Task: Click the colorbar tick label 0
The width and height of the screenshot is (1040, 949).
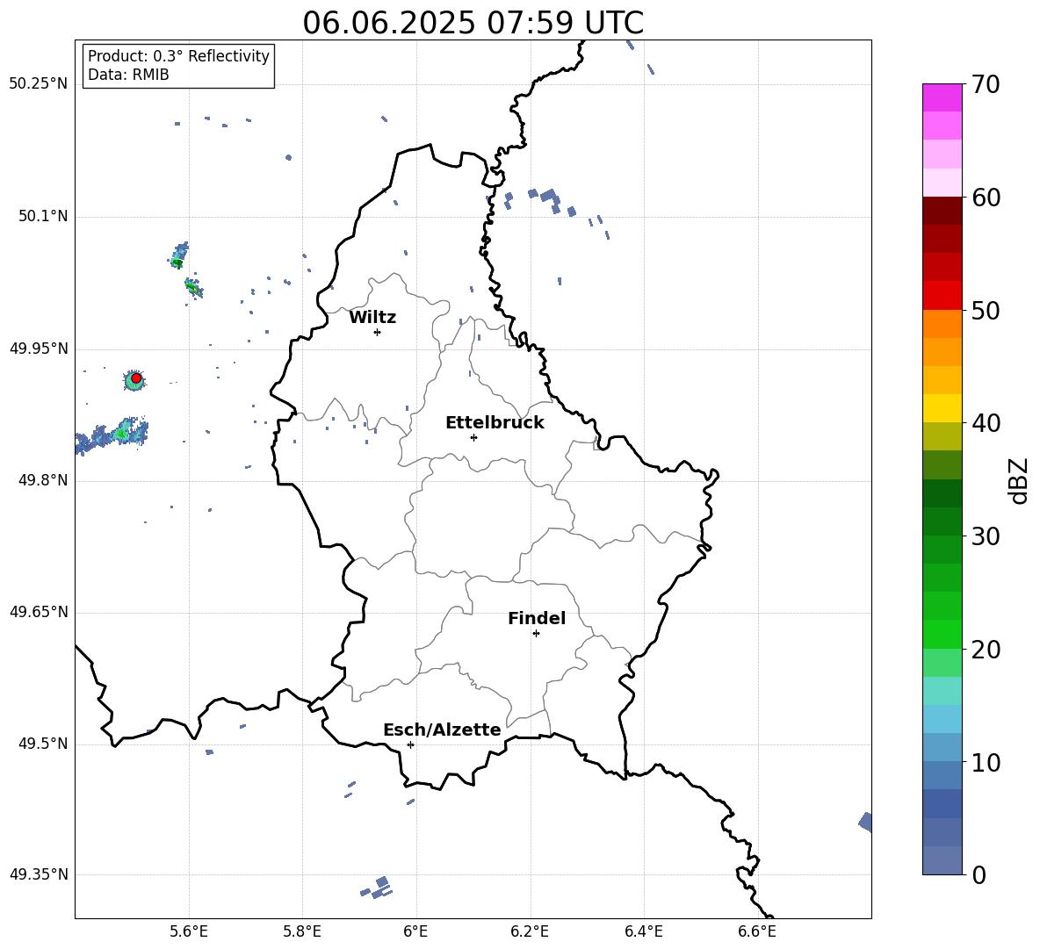Action: (x=979, y=874)
